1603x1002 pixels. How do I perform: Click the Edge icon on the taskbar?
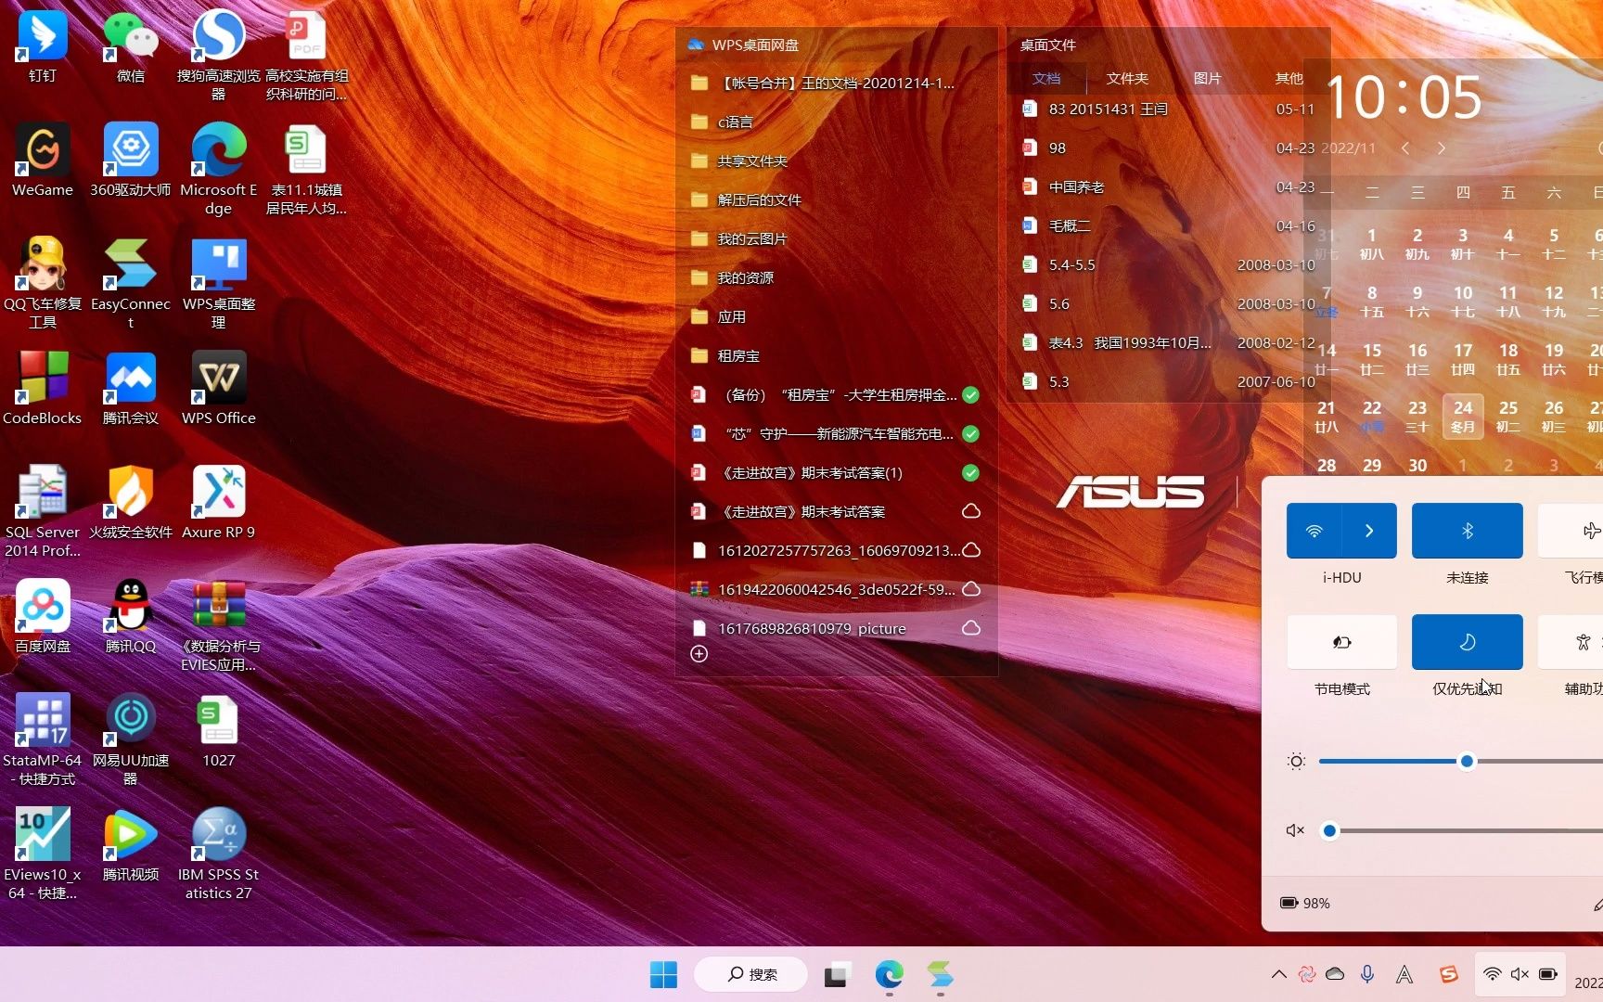889,974
